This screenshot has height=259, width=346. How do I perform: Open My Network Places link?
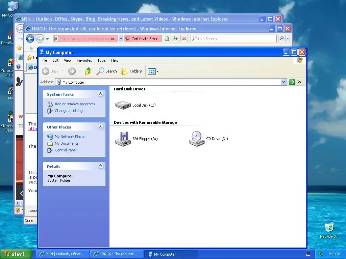point(70,137)
